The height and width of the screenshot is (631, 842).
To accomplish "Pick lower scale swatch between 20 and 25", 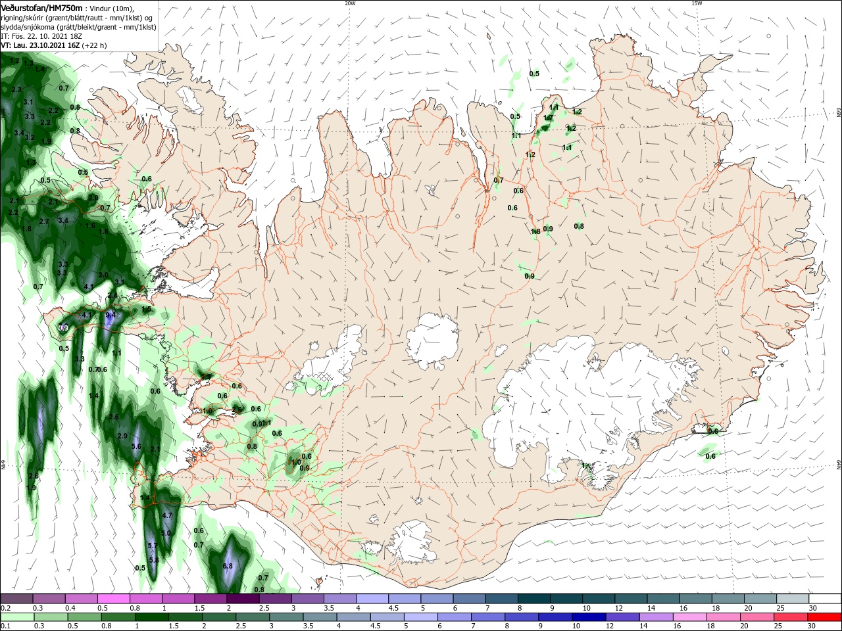I will [x=758, y=617].
